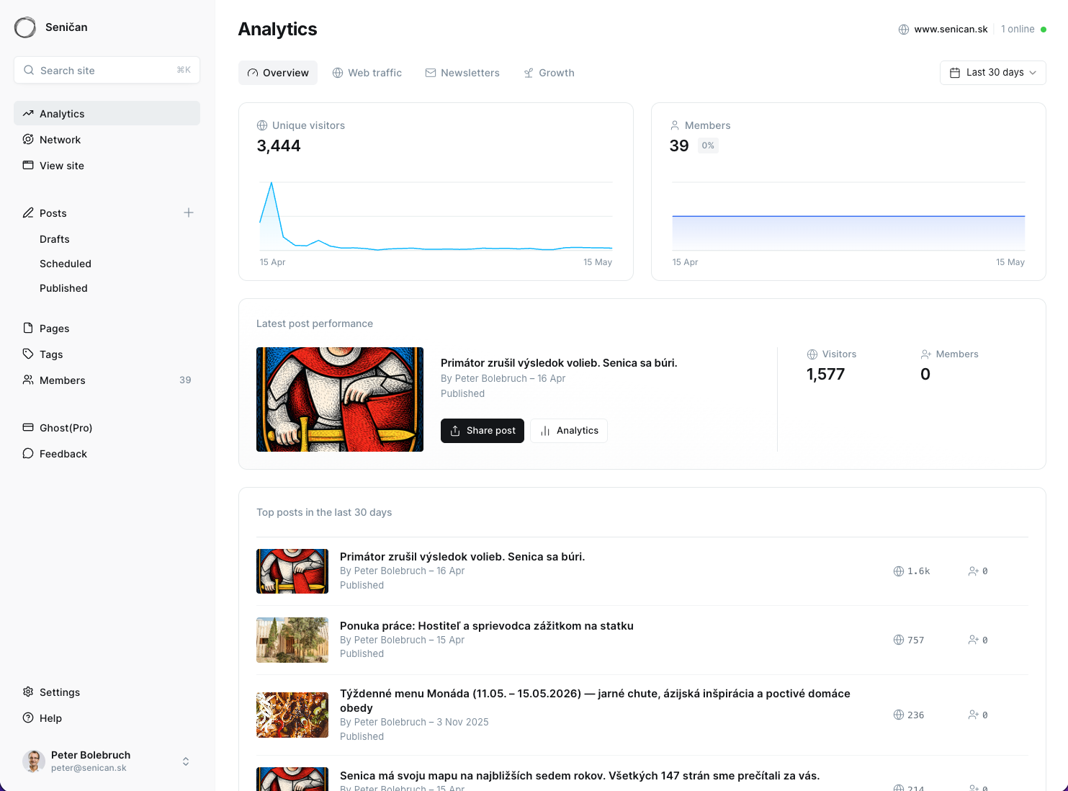Open the Newsletters tab
Screen dimensions: 1068x791
point(462,73)
